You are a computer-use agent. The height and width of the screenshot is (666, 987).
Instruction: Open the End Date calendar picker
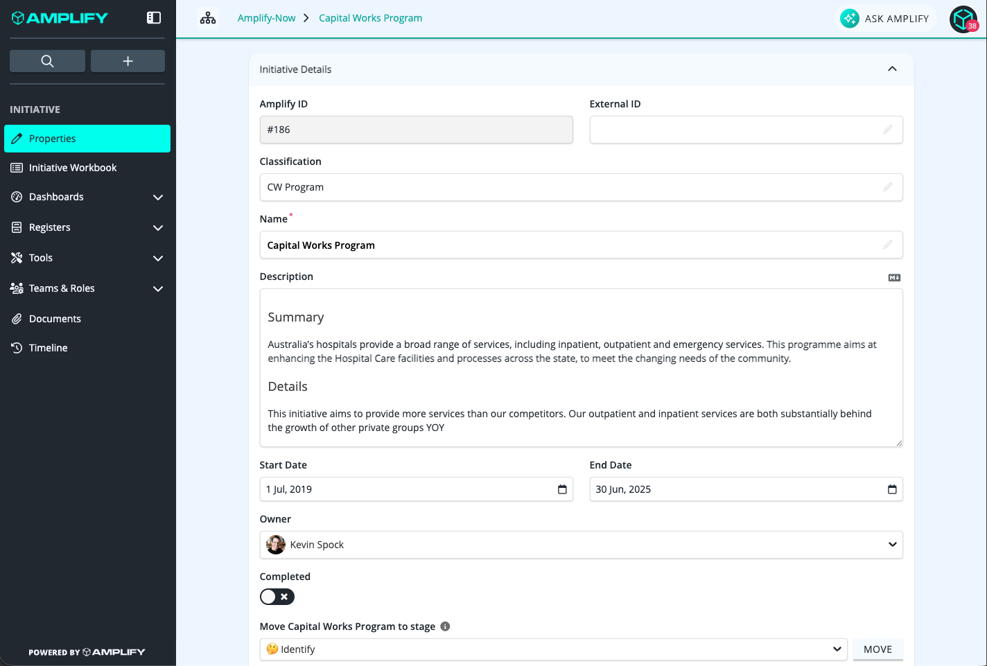pos(892,489)
